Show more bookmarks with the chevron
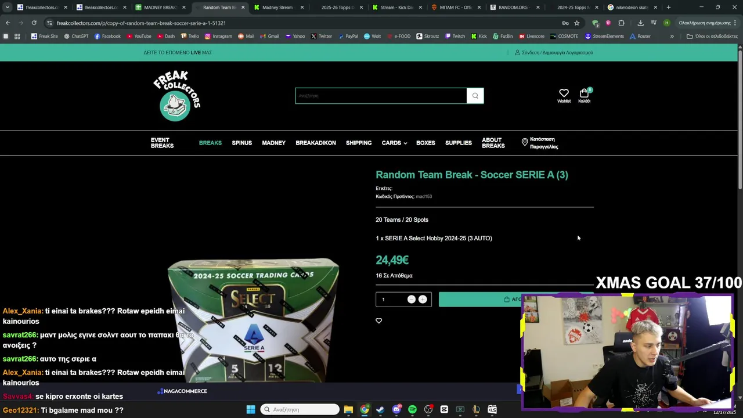743x418 pixels. coord(672,36)
